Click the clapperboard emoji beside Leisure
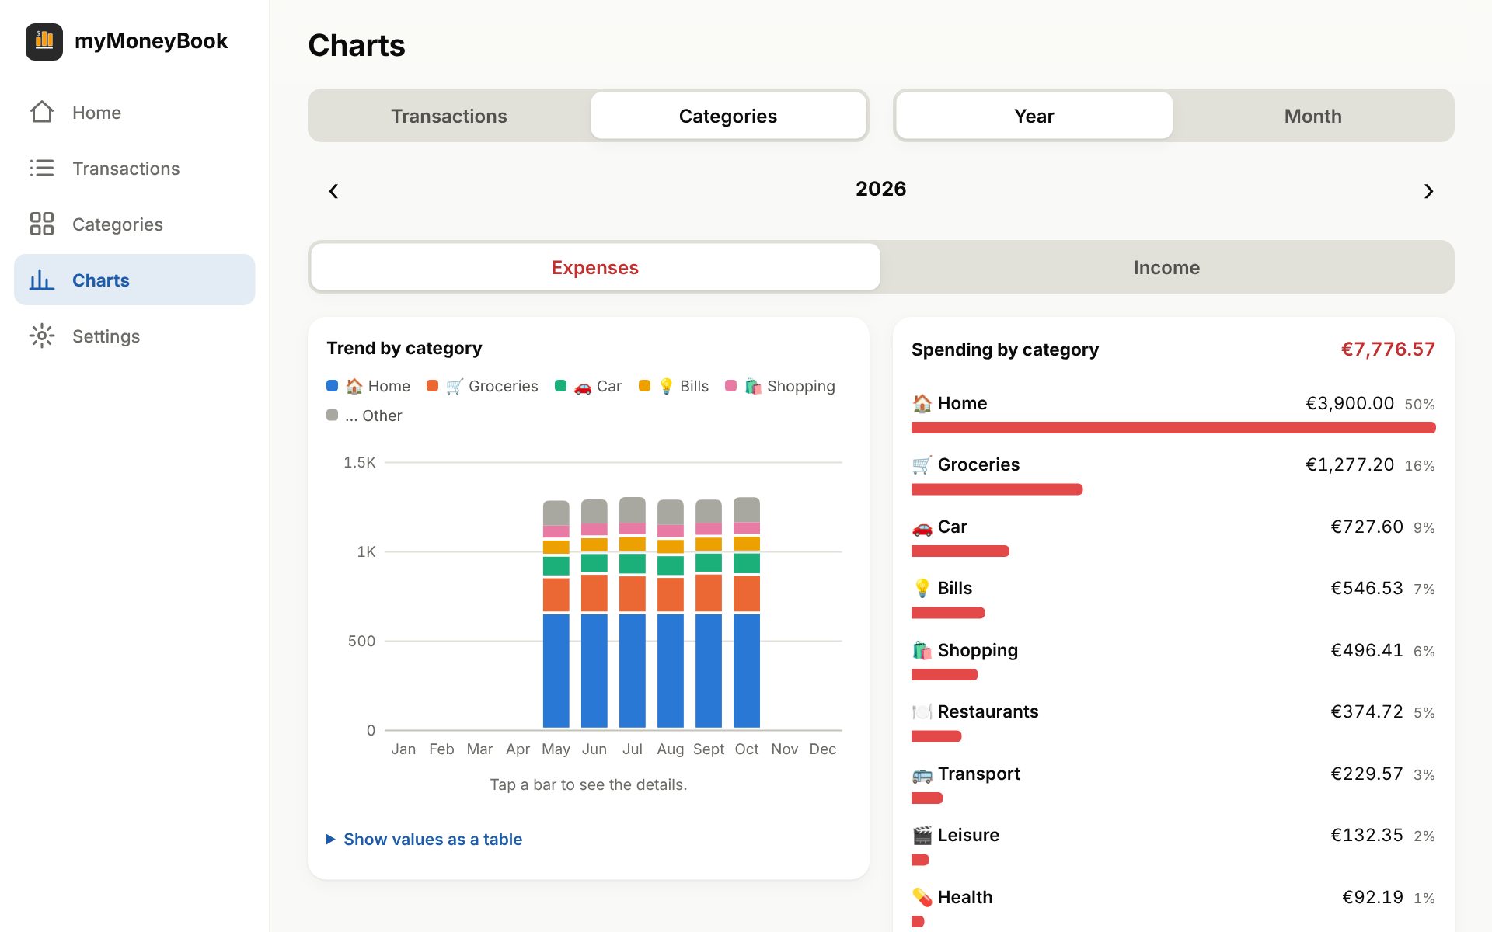The width and height of the screenshot is (1492, 932). pos(922,835)
